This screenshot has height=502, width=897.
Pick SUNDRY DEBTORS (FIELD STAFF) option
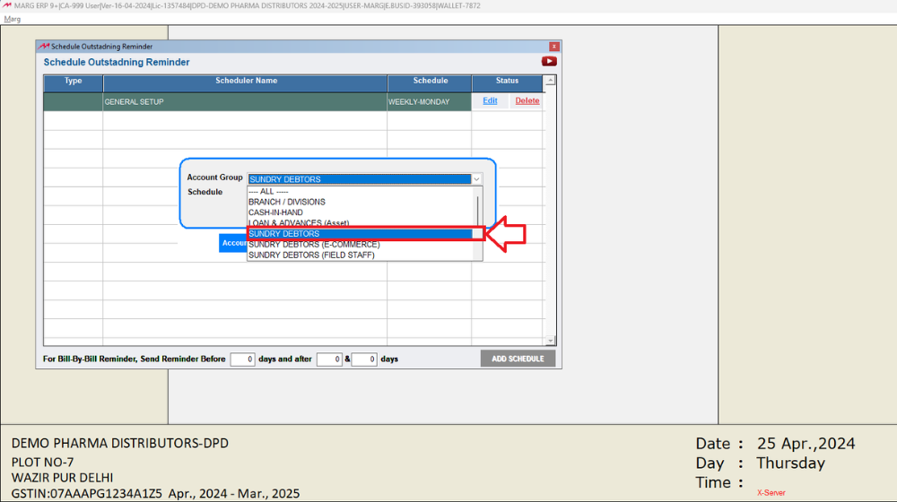(x=311, y=255)
